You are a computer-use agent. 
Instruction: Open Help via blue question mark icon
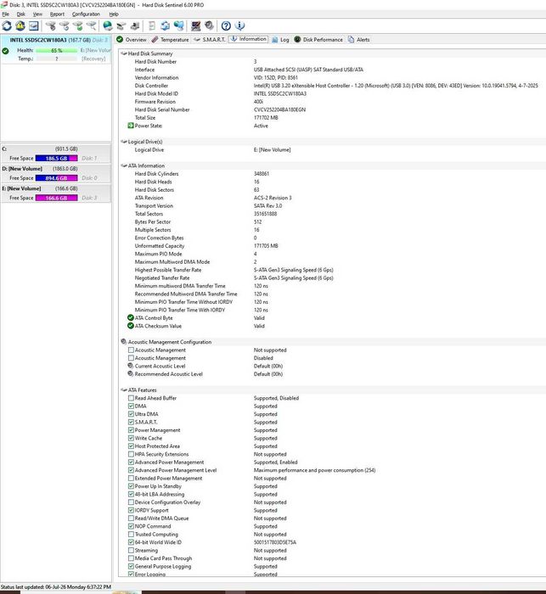point(226,25)
